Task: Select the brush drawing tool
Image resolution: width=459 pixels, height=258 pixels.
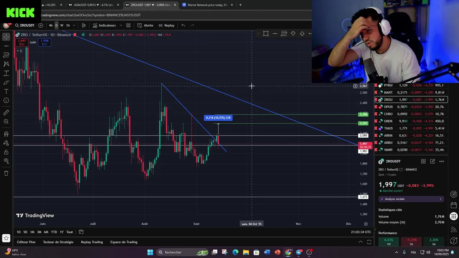Action: [6, 82]
